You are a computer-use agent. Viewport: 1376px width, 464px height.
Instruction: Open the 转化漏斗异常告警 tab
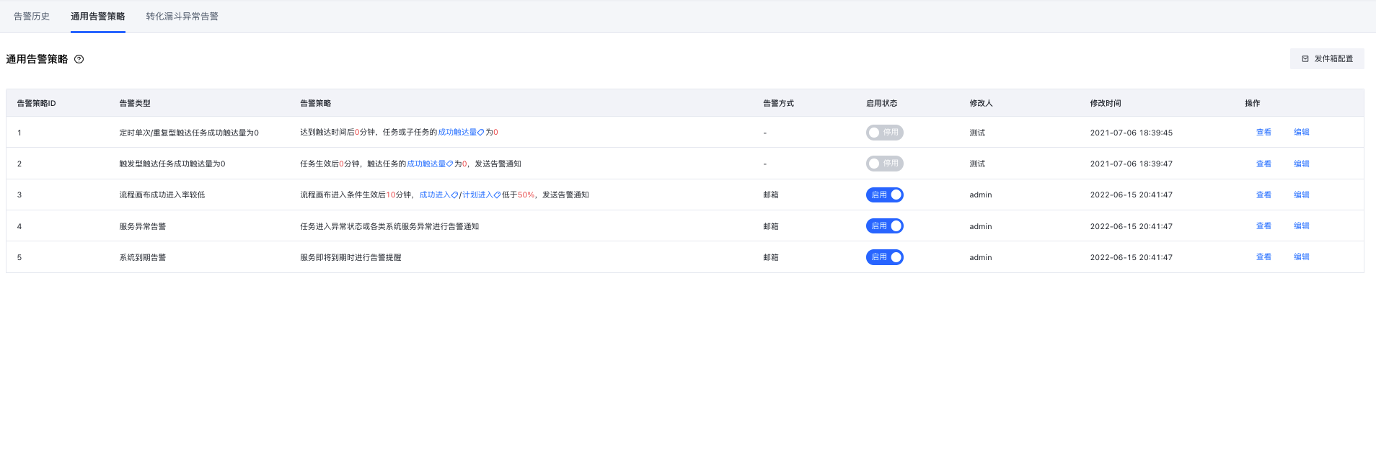(x=182, y=17)
